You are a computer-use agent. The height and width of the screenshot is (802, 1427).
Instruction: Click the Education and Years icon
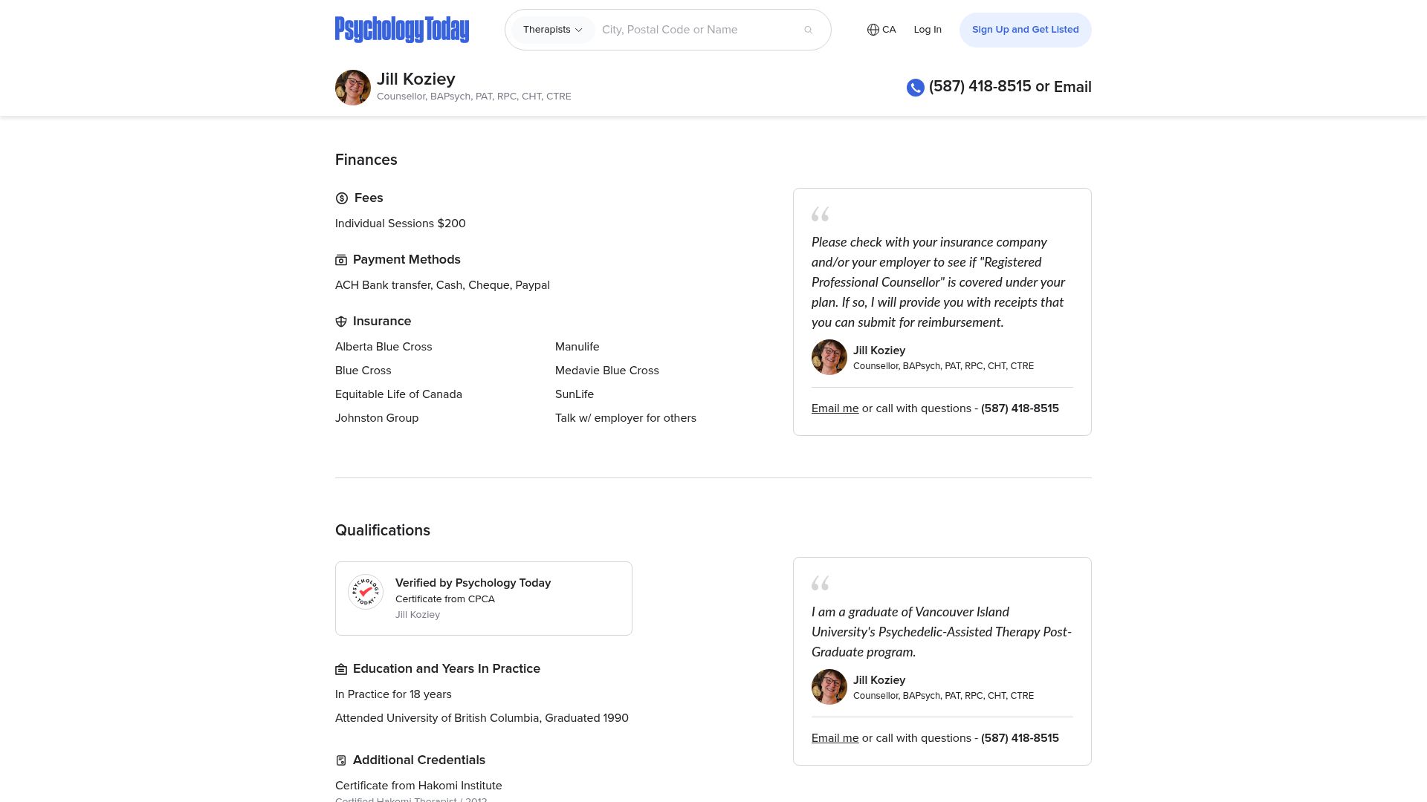(x=341, y=670)
